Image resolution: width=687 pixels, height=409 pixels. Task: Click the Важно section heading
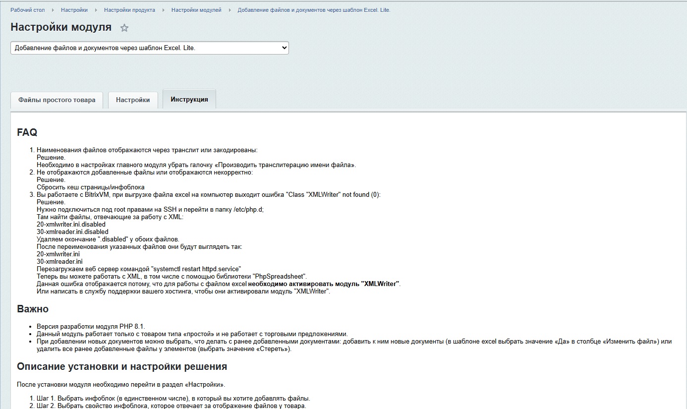coord(32,308)
